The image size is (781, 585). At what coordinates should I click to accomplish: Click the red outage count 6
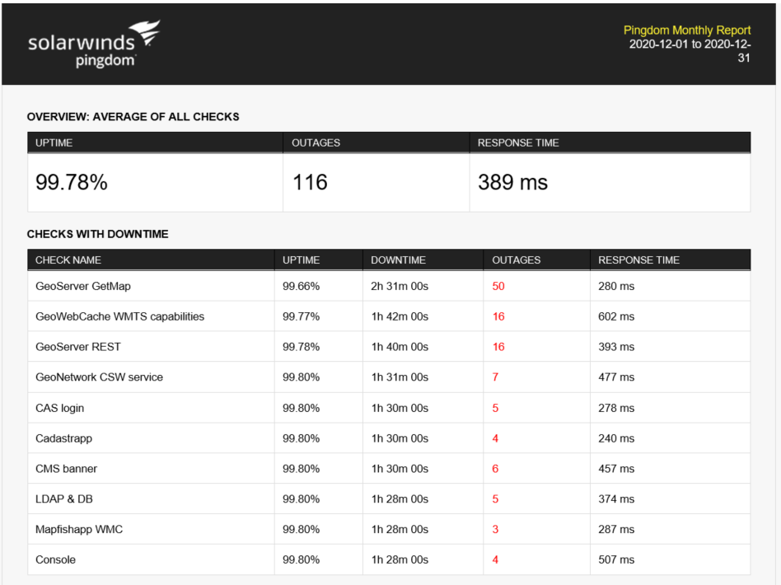(x=495, y=469)
